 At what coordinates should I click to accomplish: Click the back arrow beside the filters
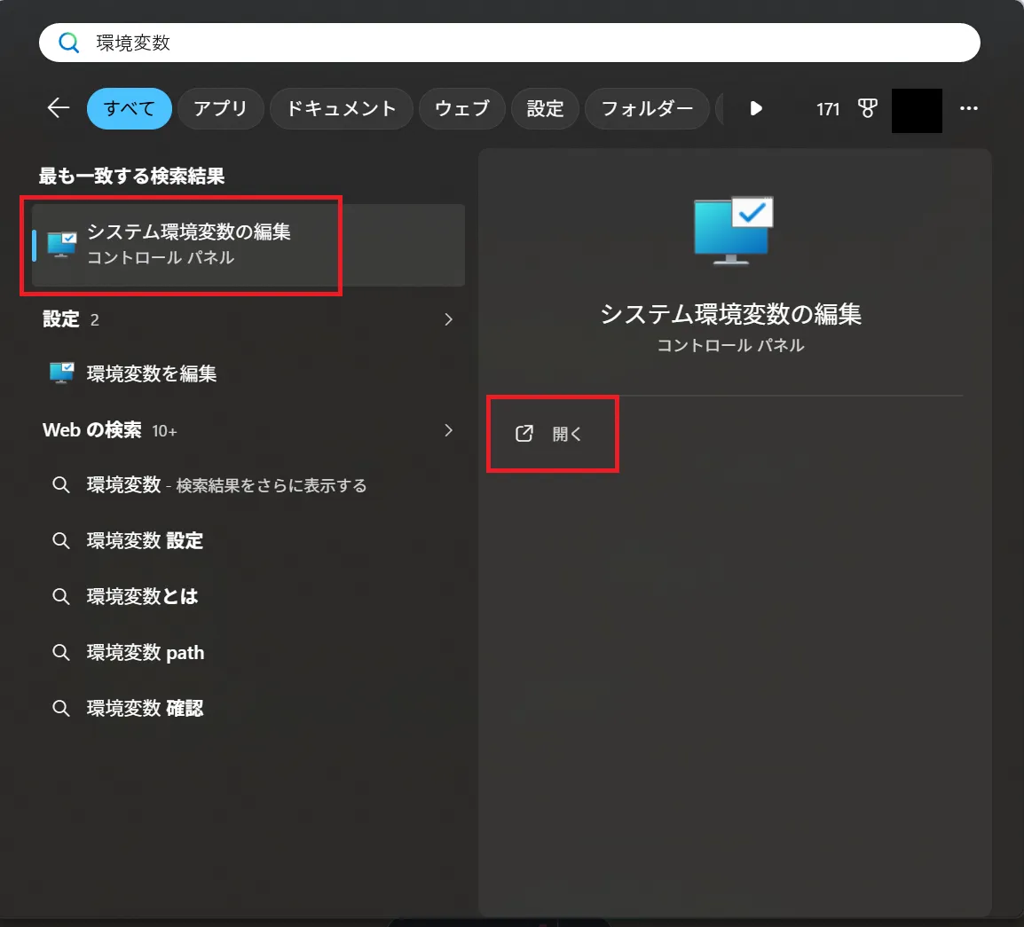[x=57, y=107]
